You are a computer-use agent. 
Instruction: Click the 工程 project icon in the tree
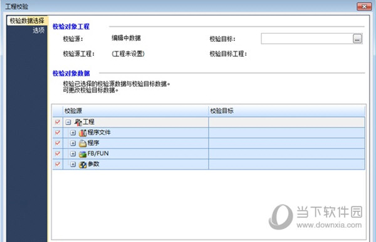pyautogui.click(x=78, y=123)
